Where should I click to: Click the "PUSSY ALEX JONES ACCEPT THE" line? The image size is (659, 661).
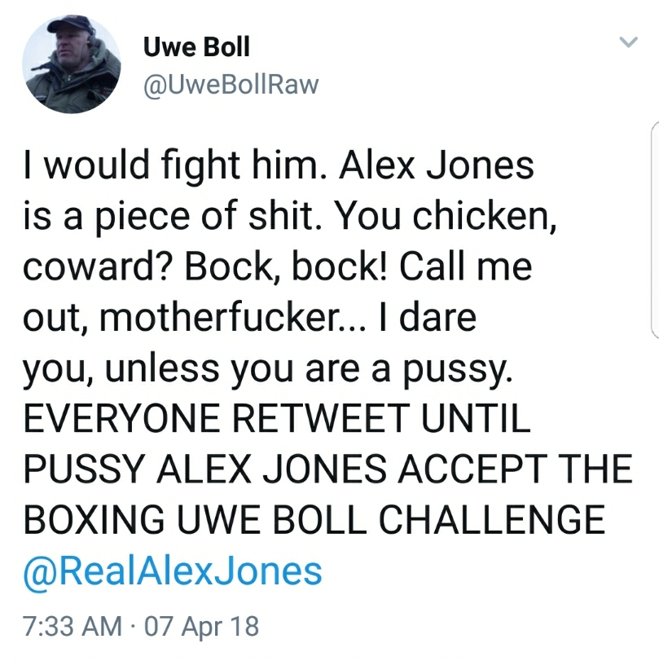[x=328, y=469]
